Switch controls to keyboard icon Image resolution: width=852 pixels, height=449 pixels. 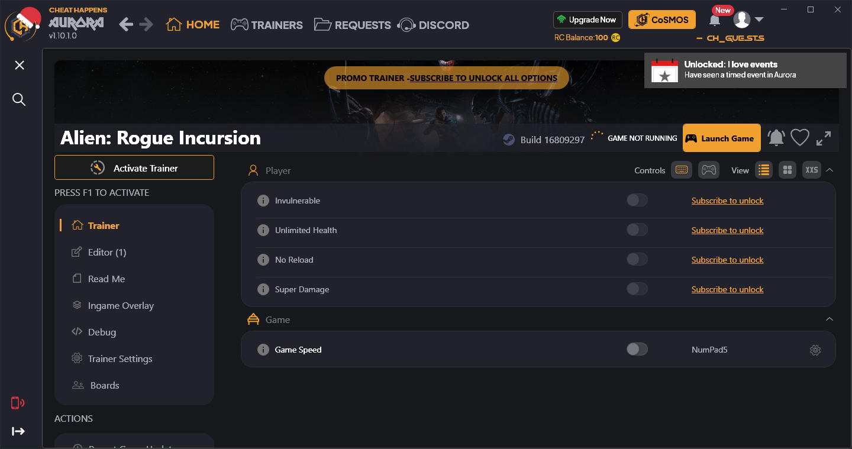[681, 170]
